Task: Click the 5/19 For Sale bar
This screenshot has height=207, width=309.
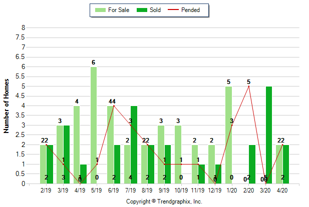Action: [94, 125]
